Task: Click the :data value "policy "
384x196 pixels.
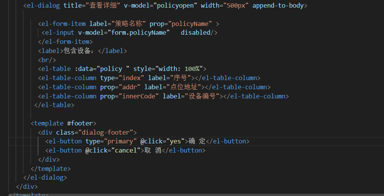Action: tap(113, 69)
